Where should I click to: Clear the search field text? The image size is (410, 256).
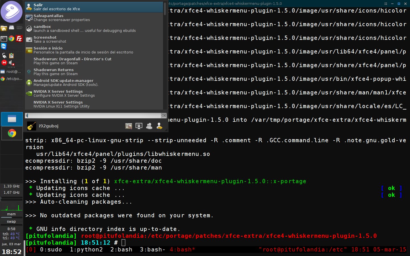164,115
